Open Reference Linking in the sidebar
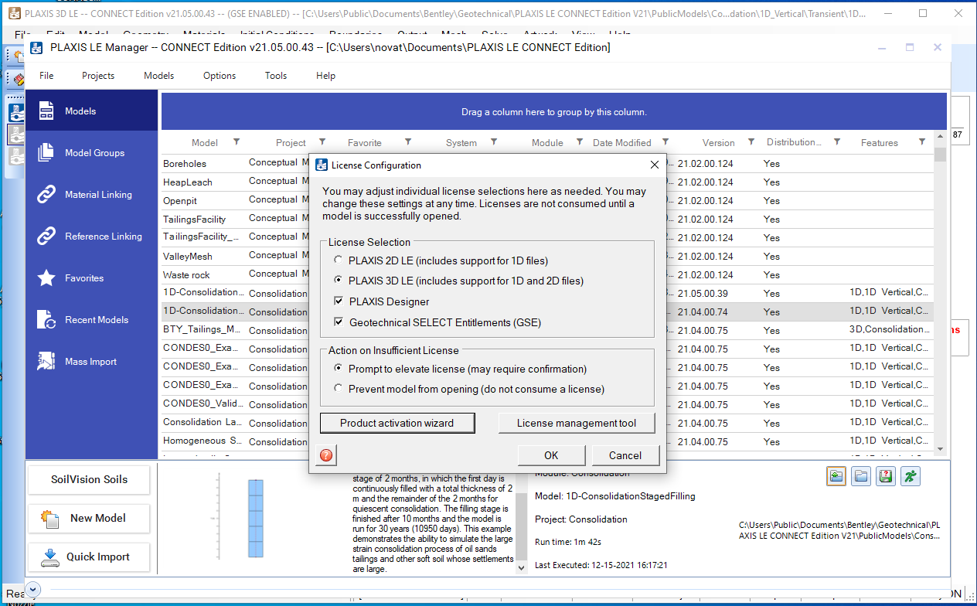This screenshot has width=977, height=606. (91, 237)
